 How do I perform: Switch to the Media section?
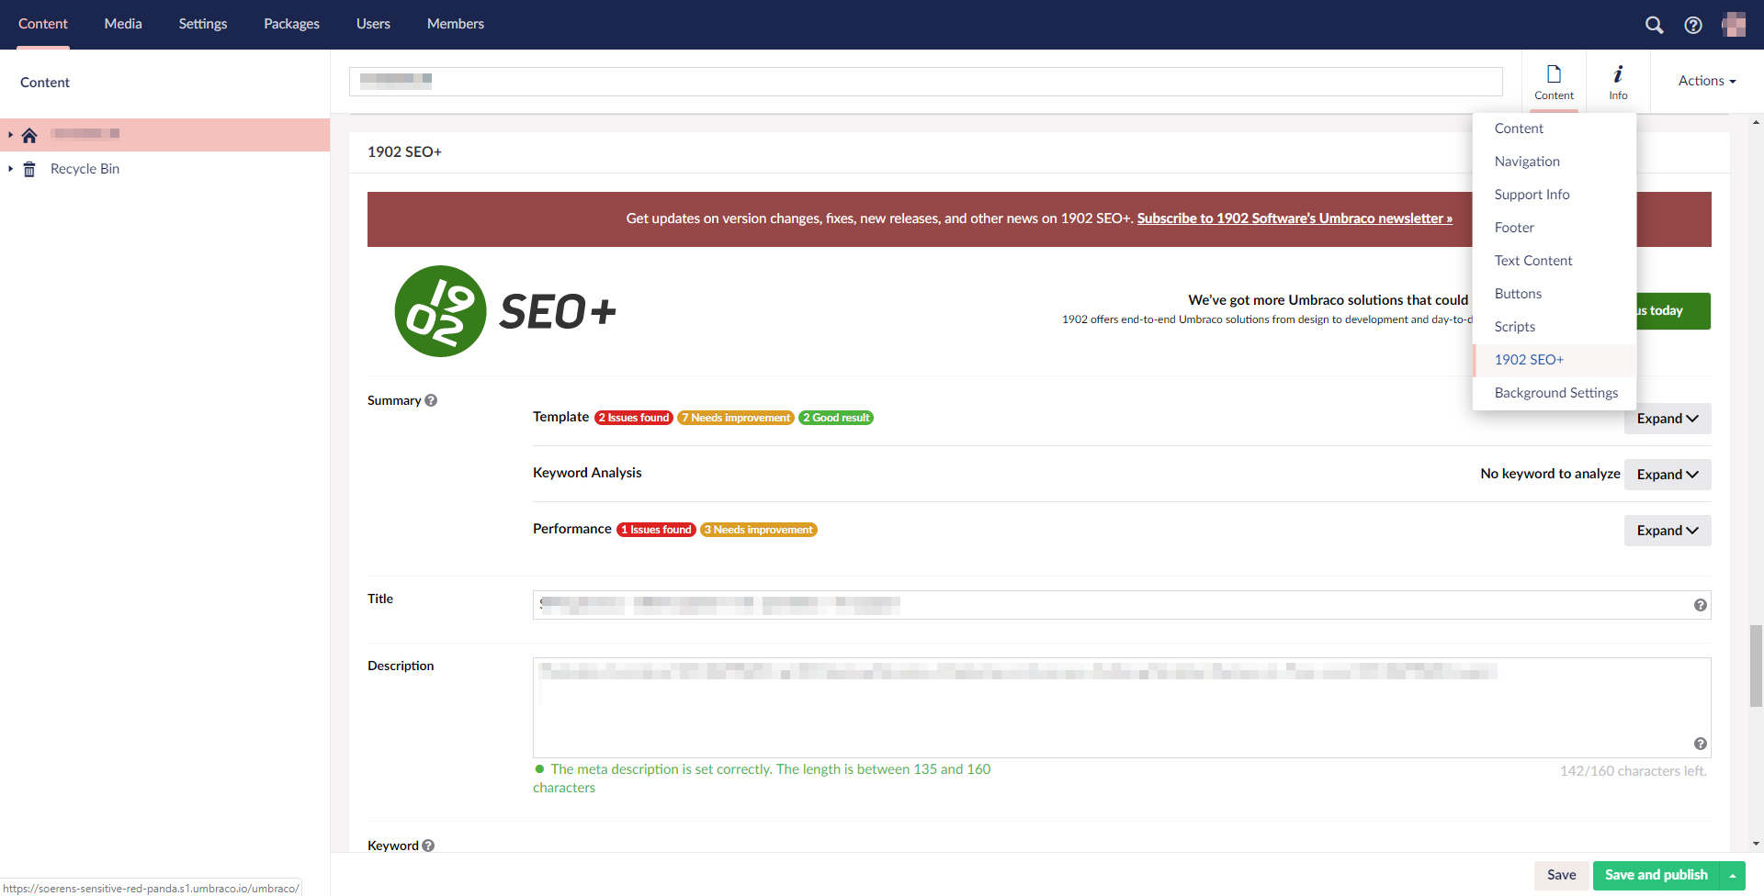[123, 24]
